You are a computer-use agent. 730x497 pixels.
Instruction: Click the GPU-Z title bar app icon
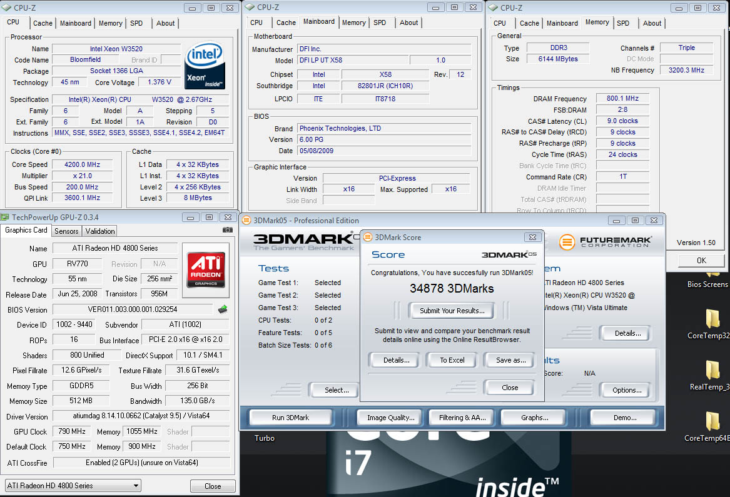(5, 218)
